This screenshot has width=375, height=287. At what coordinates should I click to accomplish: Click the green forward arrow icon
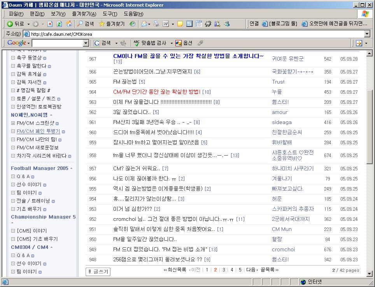(36, 24)
